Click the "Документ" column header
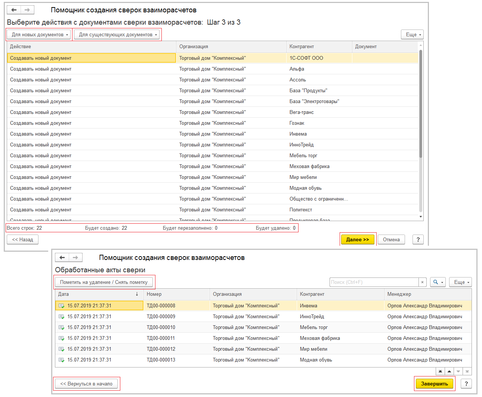Viewport: 482px width, 397px height. [385, 47]
